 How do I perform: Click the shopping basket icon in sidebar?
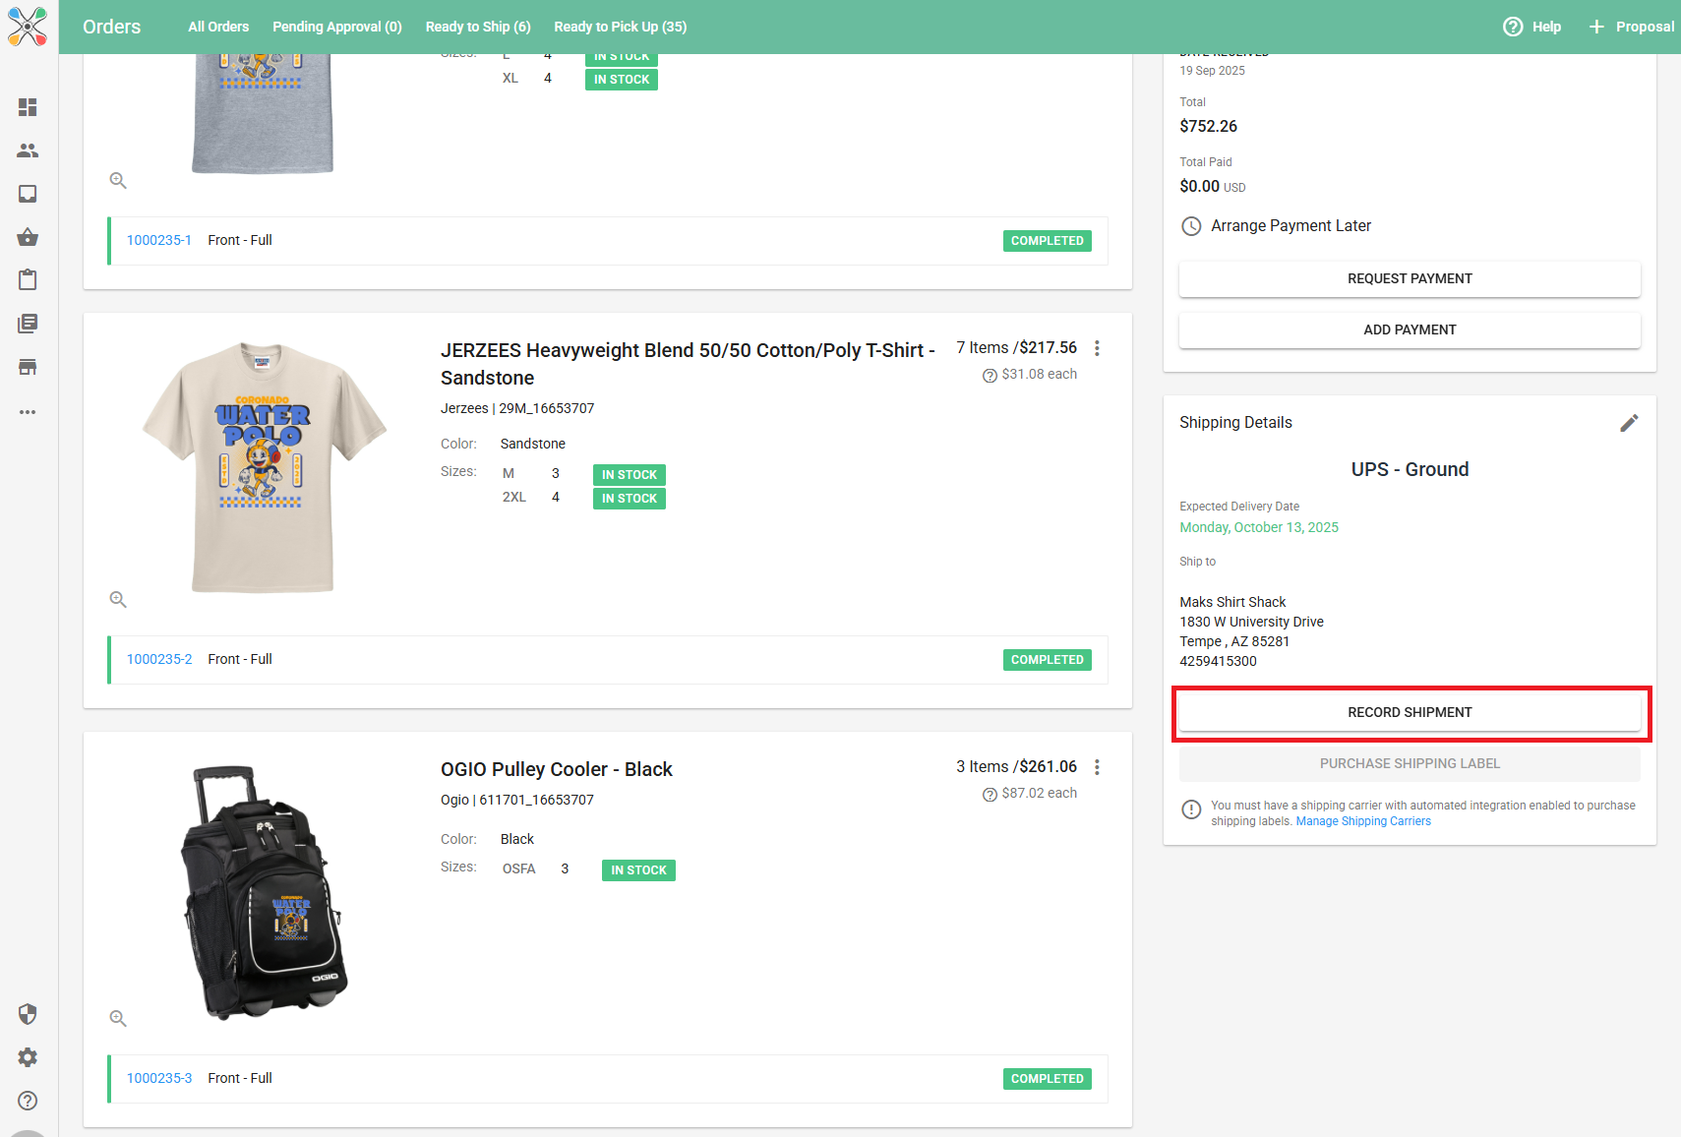(28, 237)
